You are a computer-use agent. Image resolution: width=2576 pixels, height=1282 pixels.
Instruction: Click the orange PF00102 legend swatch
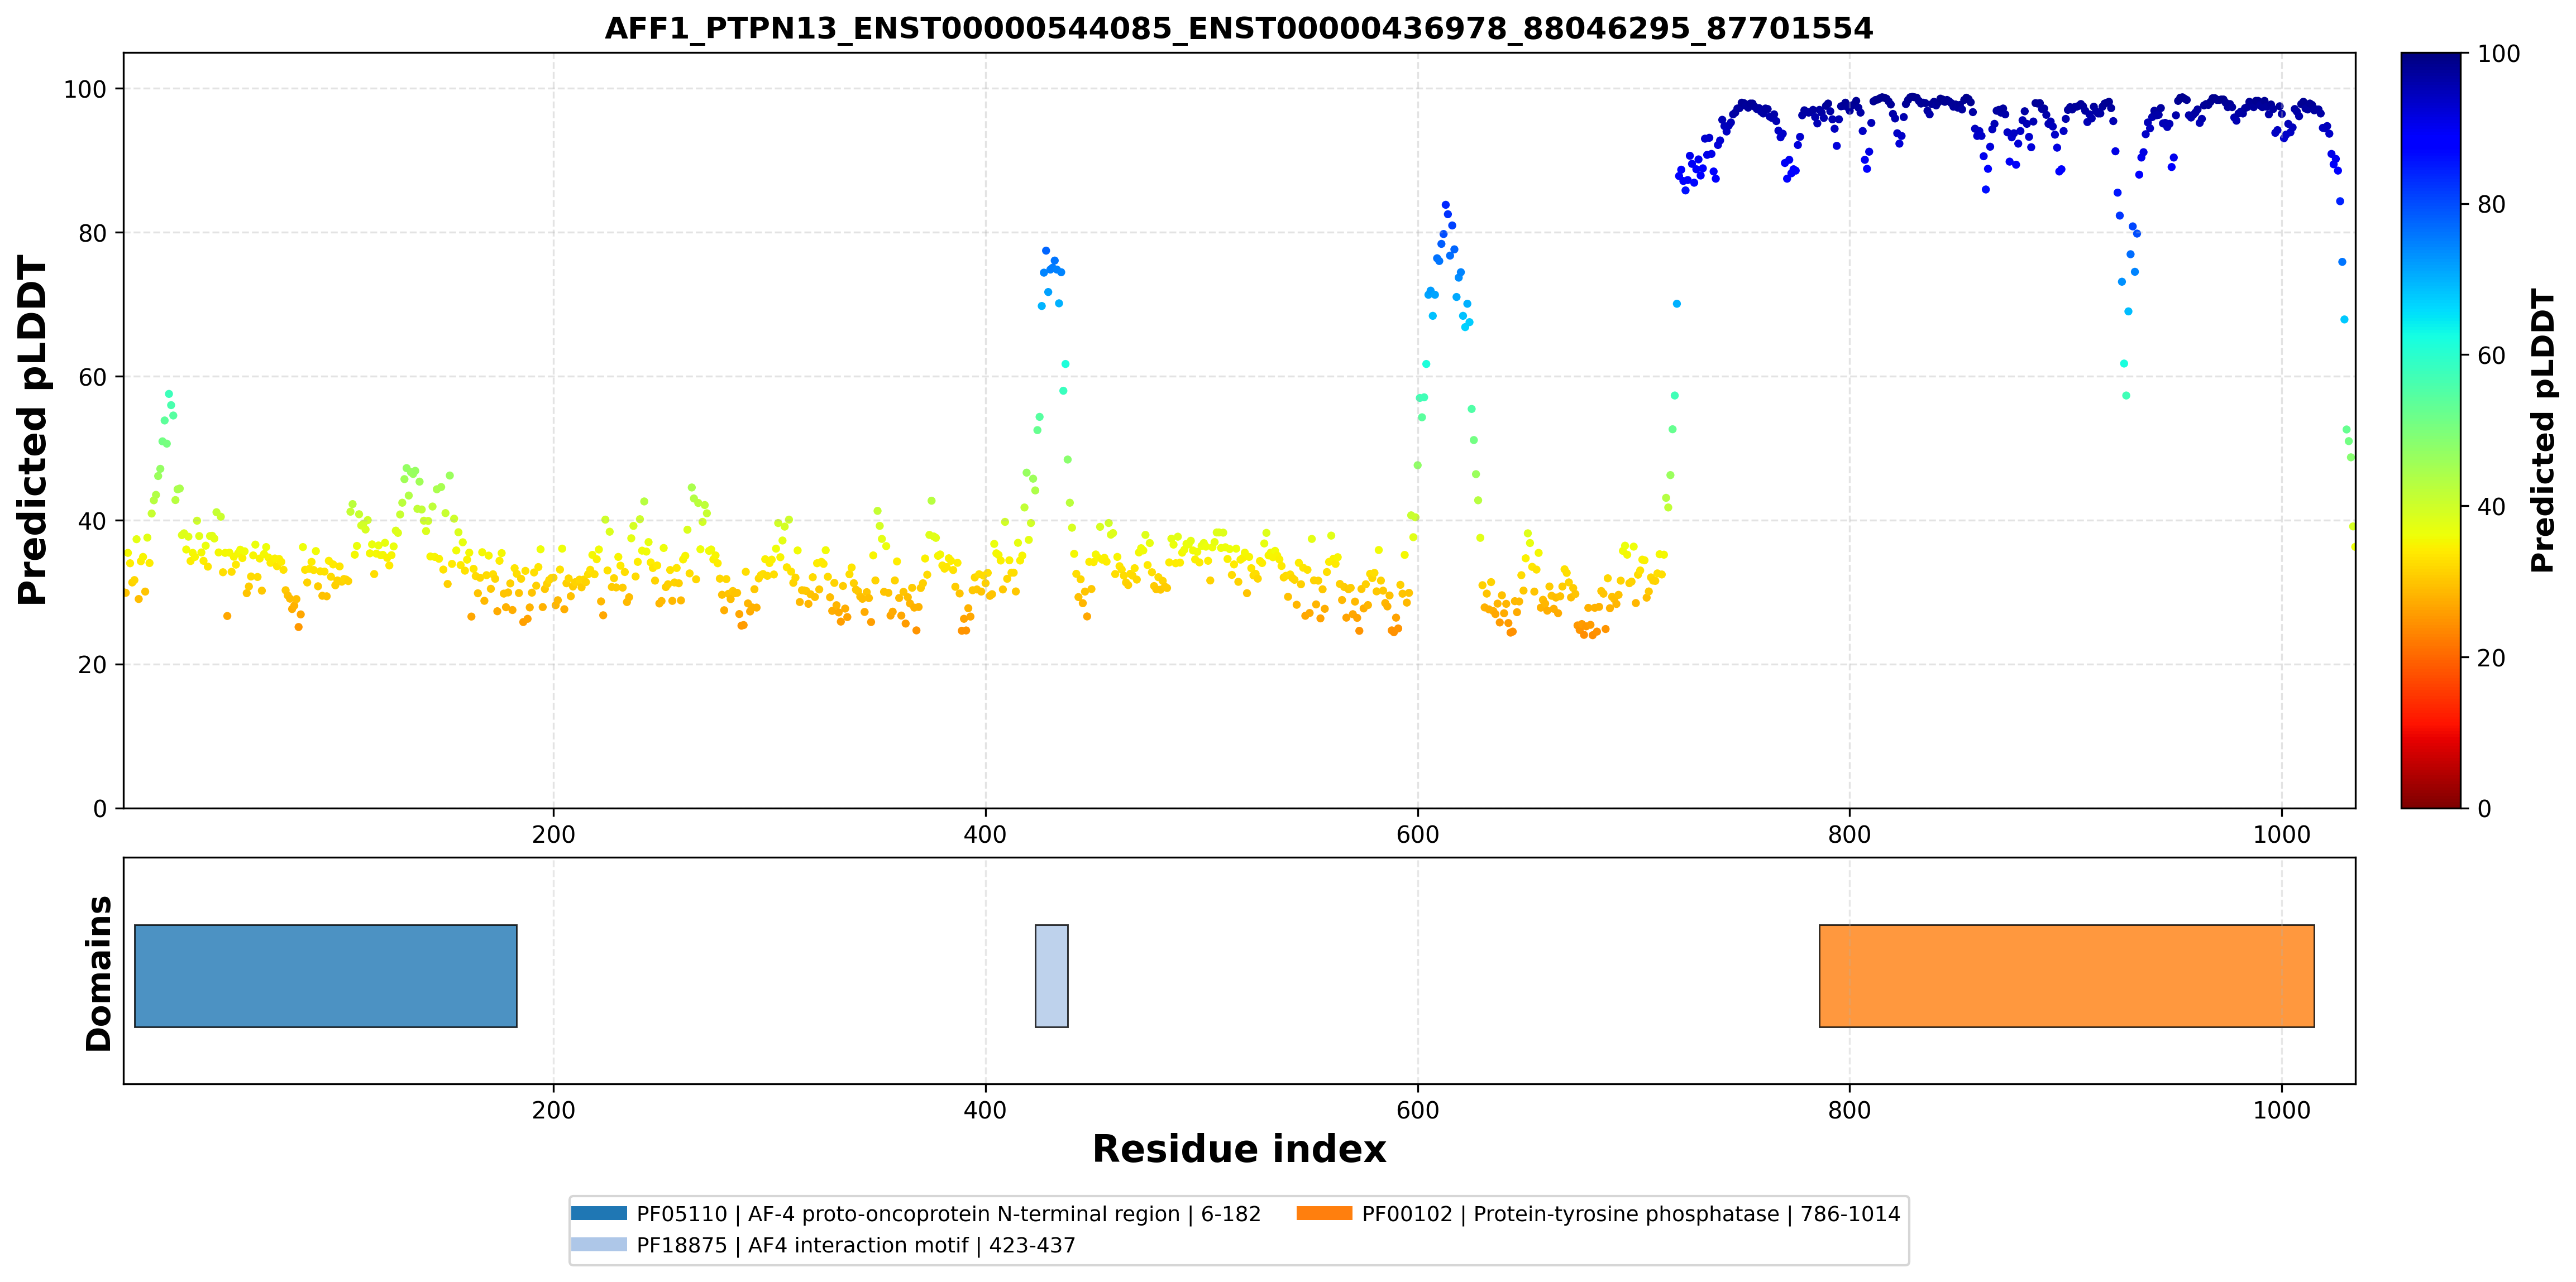pos(1324,1213)
